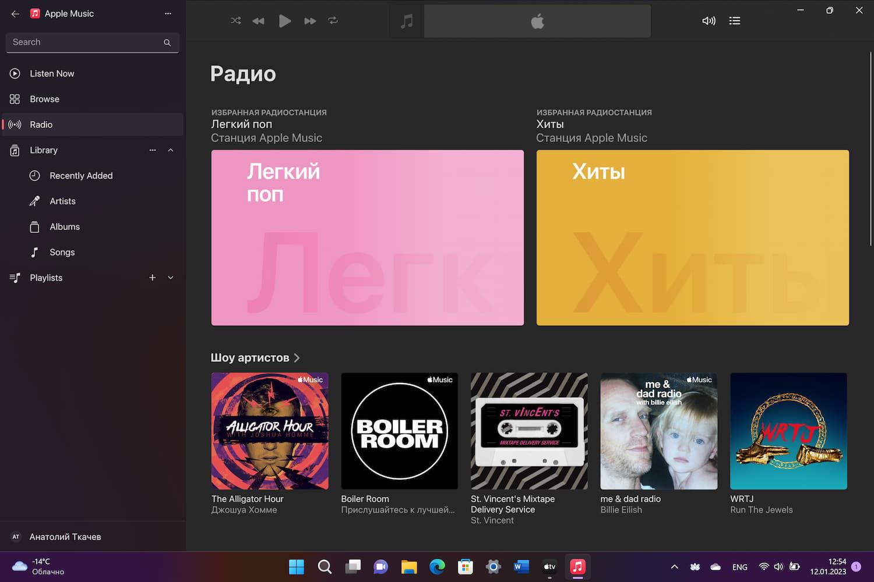Expand the Playlists section
Viewport: 874px width, 582px height.
click(x=171, y=278)
